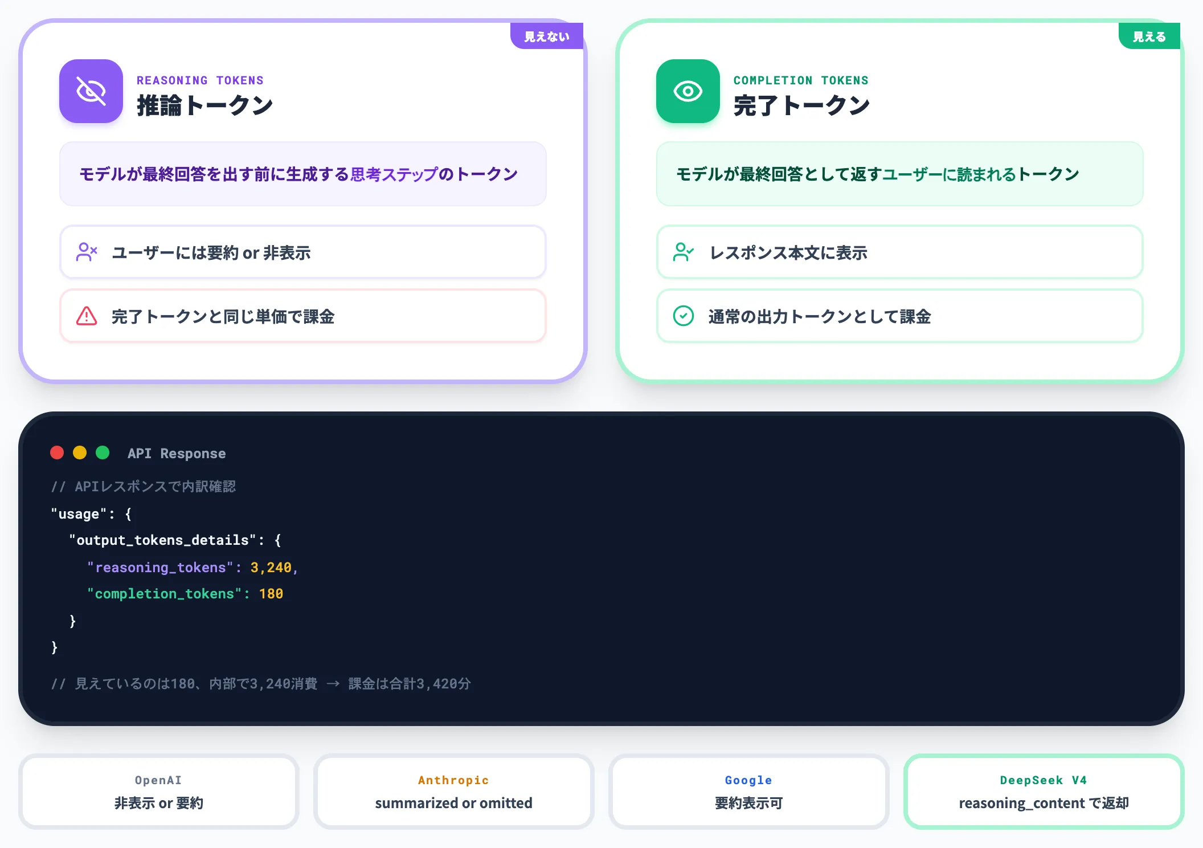Click the 見える badge

[1149, 36]
